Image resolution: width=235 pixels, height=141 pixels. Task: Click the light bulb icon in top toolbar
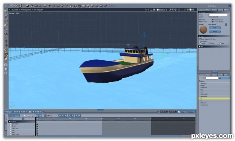tap(88, 6)
